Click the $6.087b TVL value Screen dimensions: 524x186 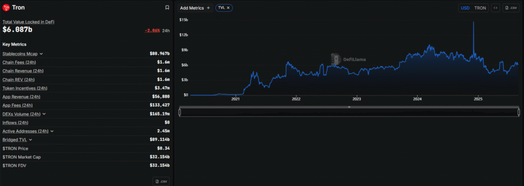click(x=17, y=30)
